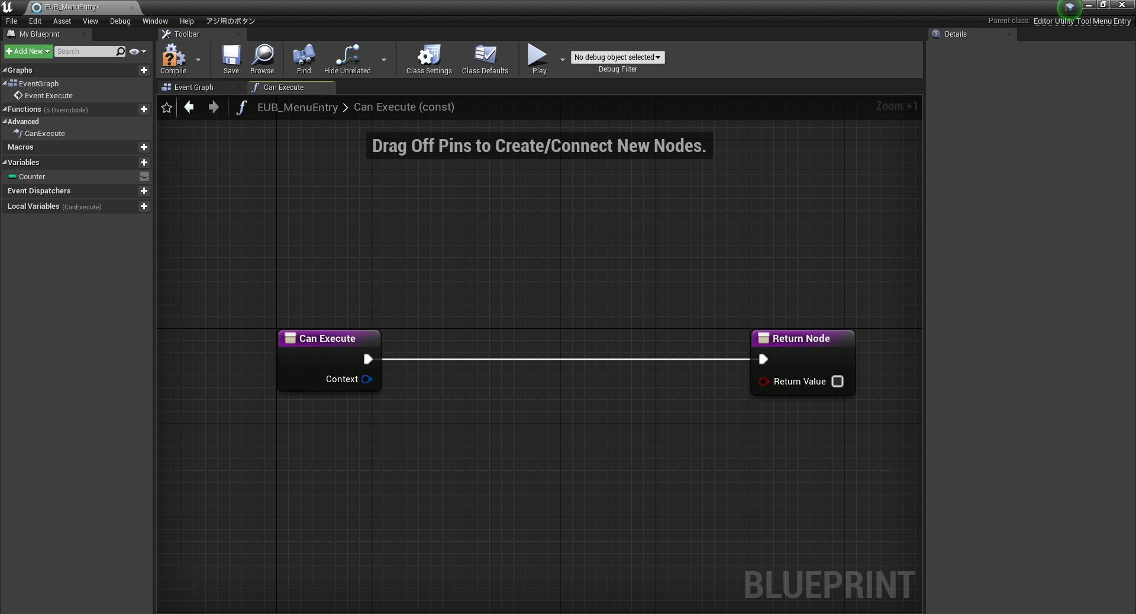
Task: Select CanExecute function item
Action: [x=44, y=134]
